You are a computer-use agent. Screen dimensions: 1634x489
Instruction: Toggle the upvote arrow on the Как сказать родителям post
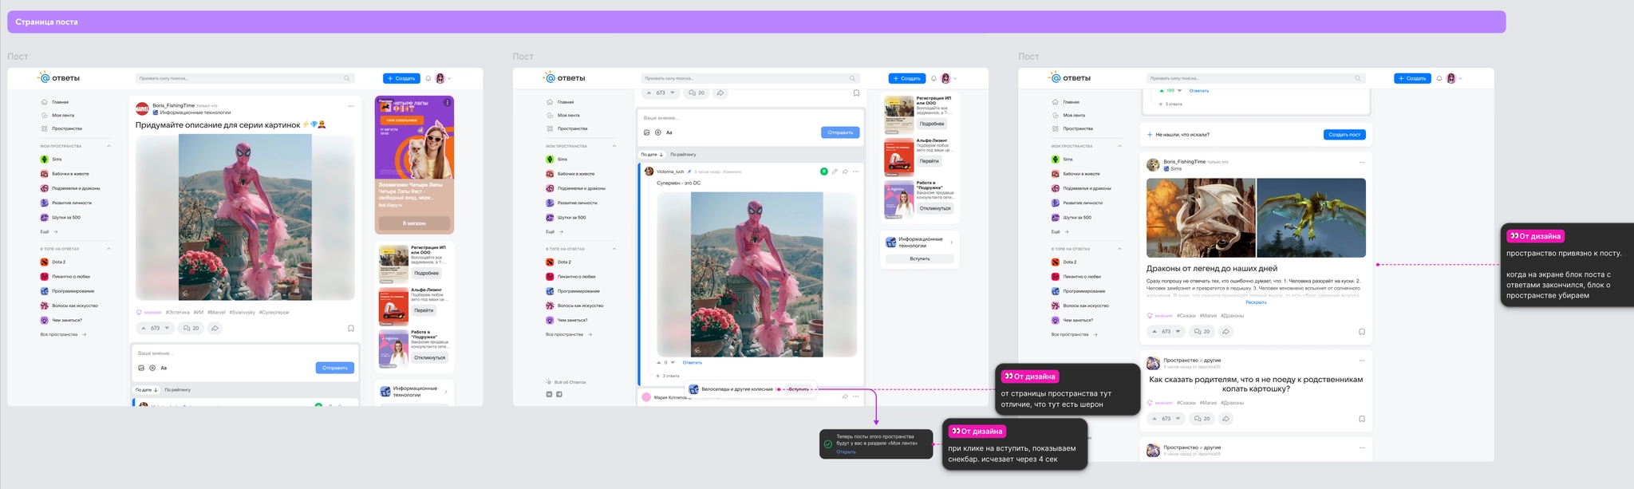[x=1154, y=419]
